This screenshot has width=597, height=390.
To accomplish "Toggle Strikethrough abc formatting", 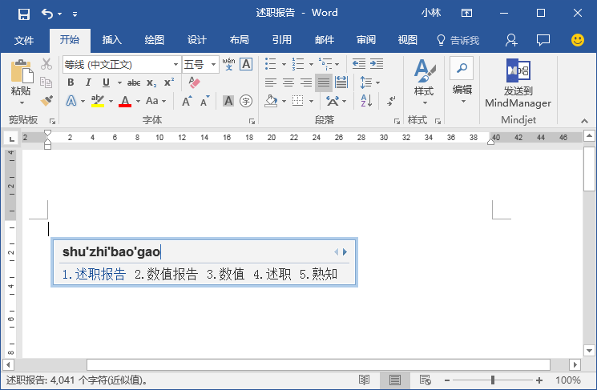I will pyautogui.click(x=134, y=82).
